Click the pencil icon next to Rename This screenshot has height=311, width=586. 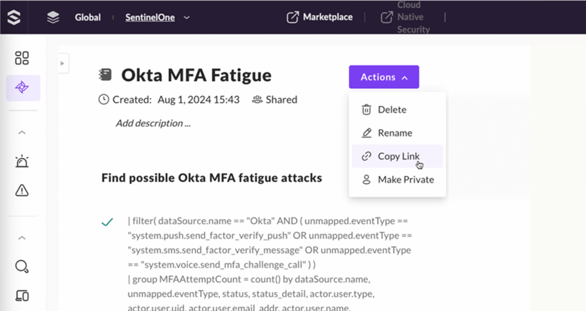point(366,133)
